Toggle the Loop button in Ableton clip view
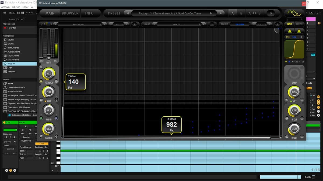 [42, 144]
